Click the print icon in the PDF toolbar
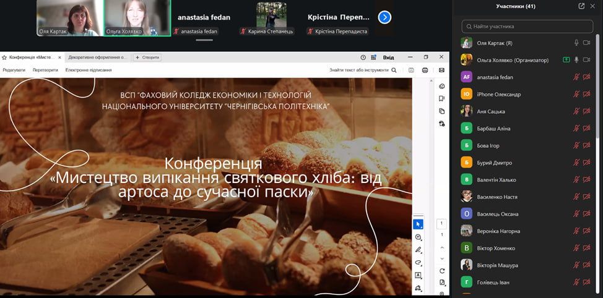603x298 pixels. point(425,70)
